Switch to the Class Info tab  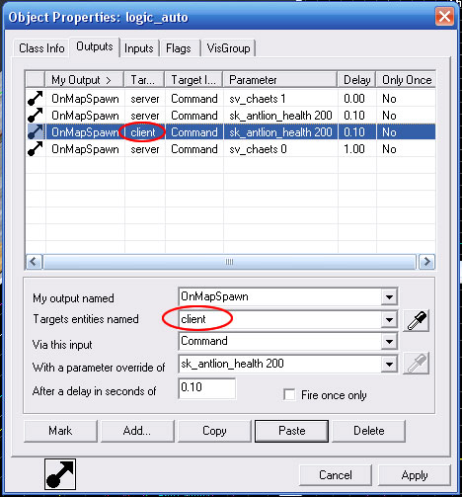[x=41, y=48]
